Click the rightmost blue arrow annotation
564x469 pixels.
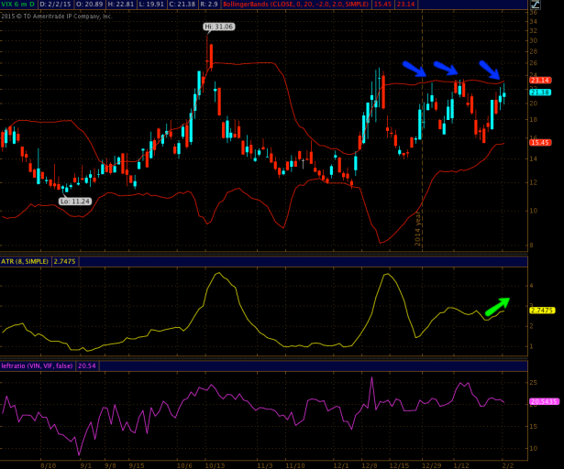tap(491, 70)
